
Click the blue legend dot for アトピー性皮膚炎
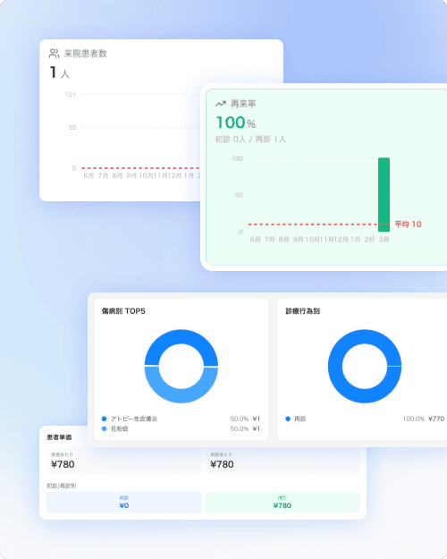104,419
